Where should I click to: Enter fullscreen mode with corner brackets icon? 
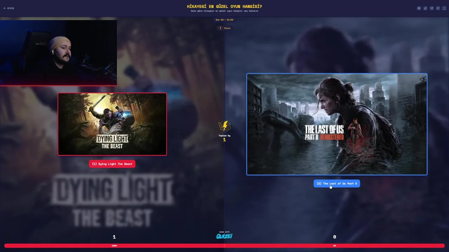click(x=444, y=8)
